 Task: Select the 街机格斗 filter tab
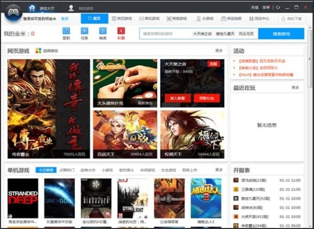(x=127, y=170)
